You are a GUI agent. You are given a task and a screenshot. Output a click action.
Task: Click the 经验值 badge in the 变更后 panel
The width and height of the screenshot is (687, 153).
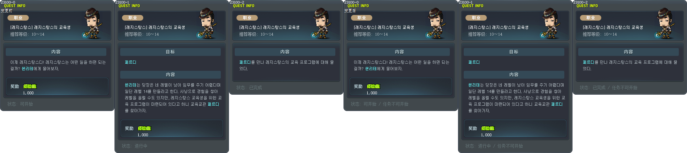tap(373, 86)
